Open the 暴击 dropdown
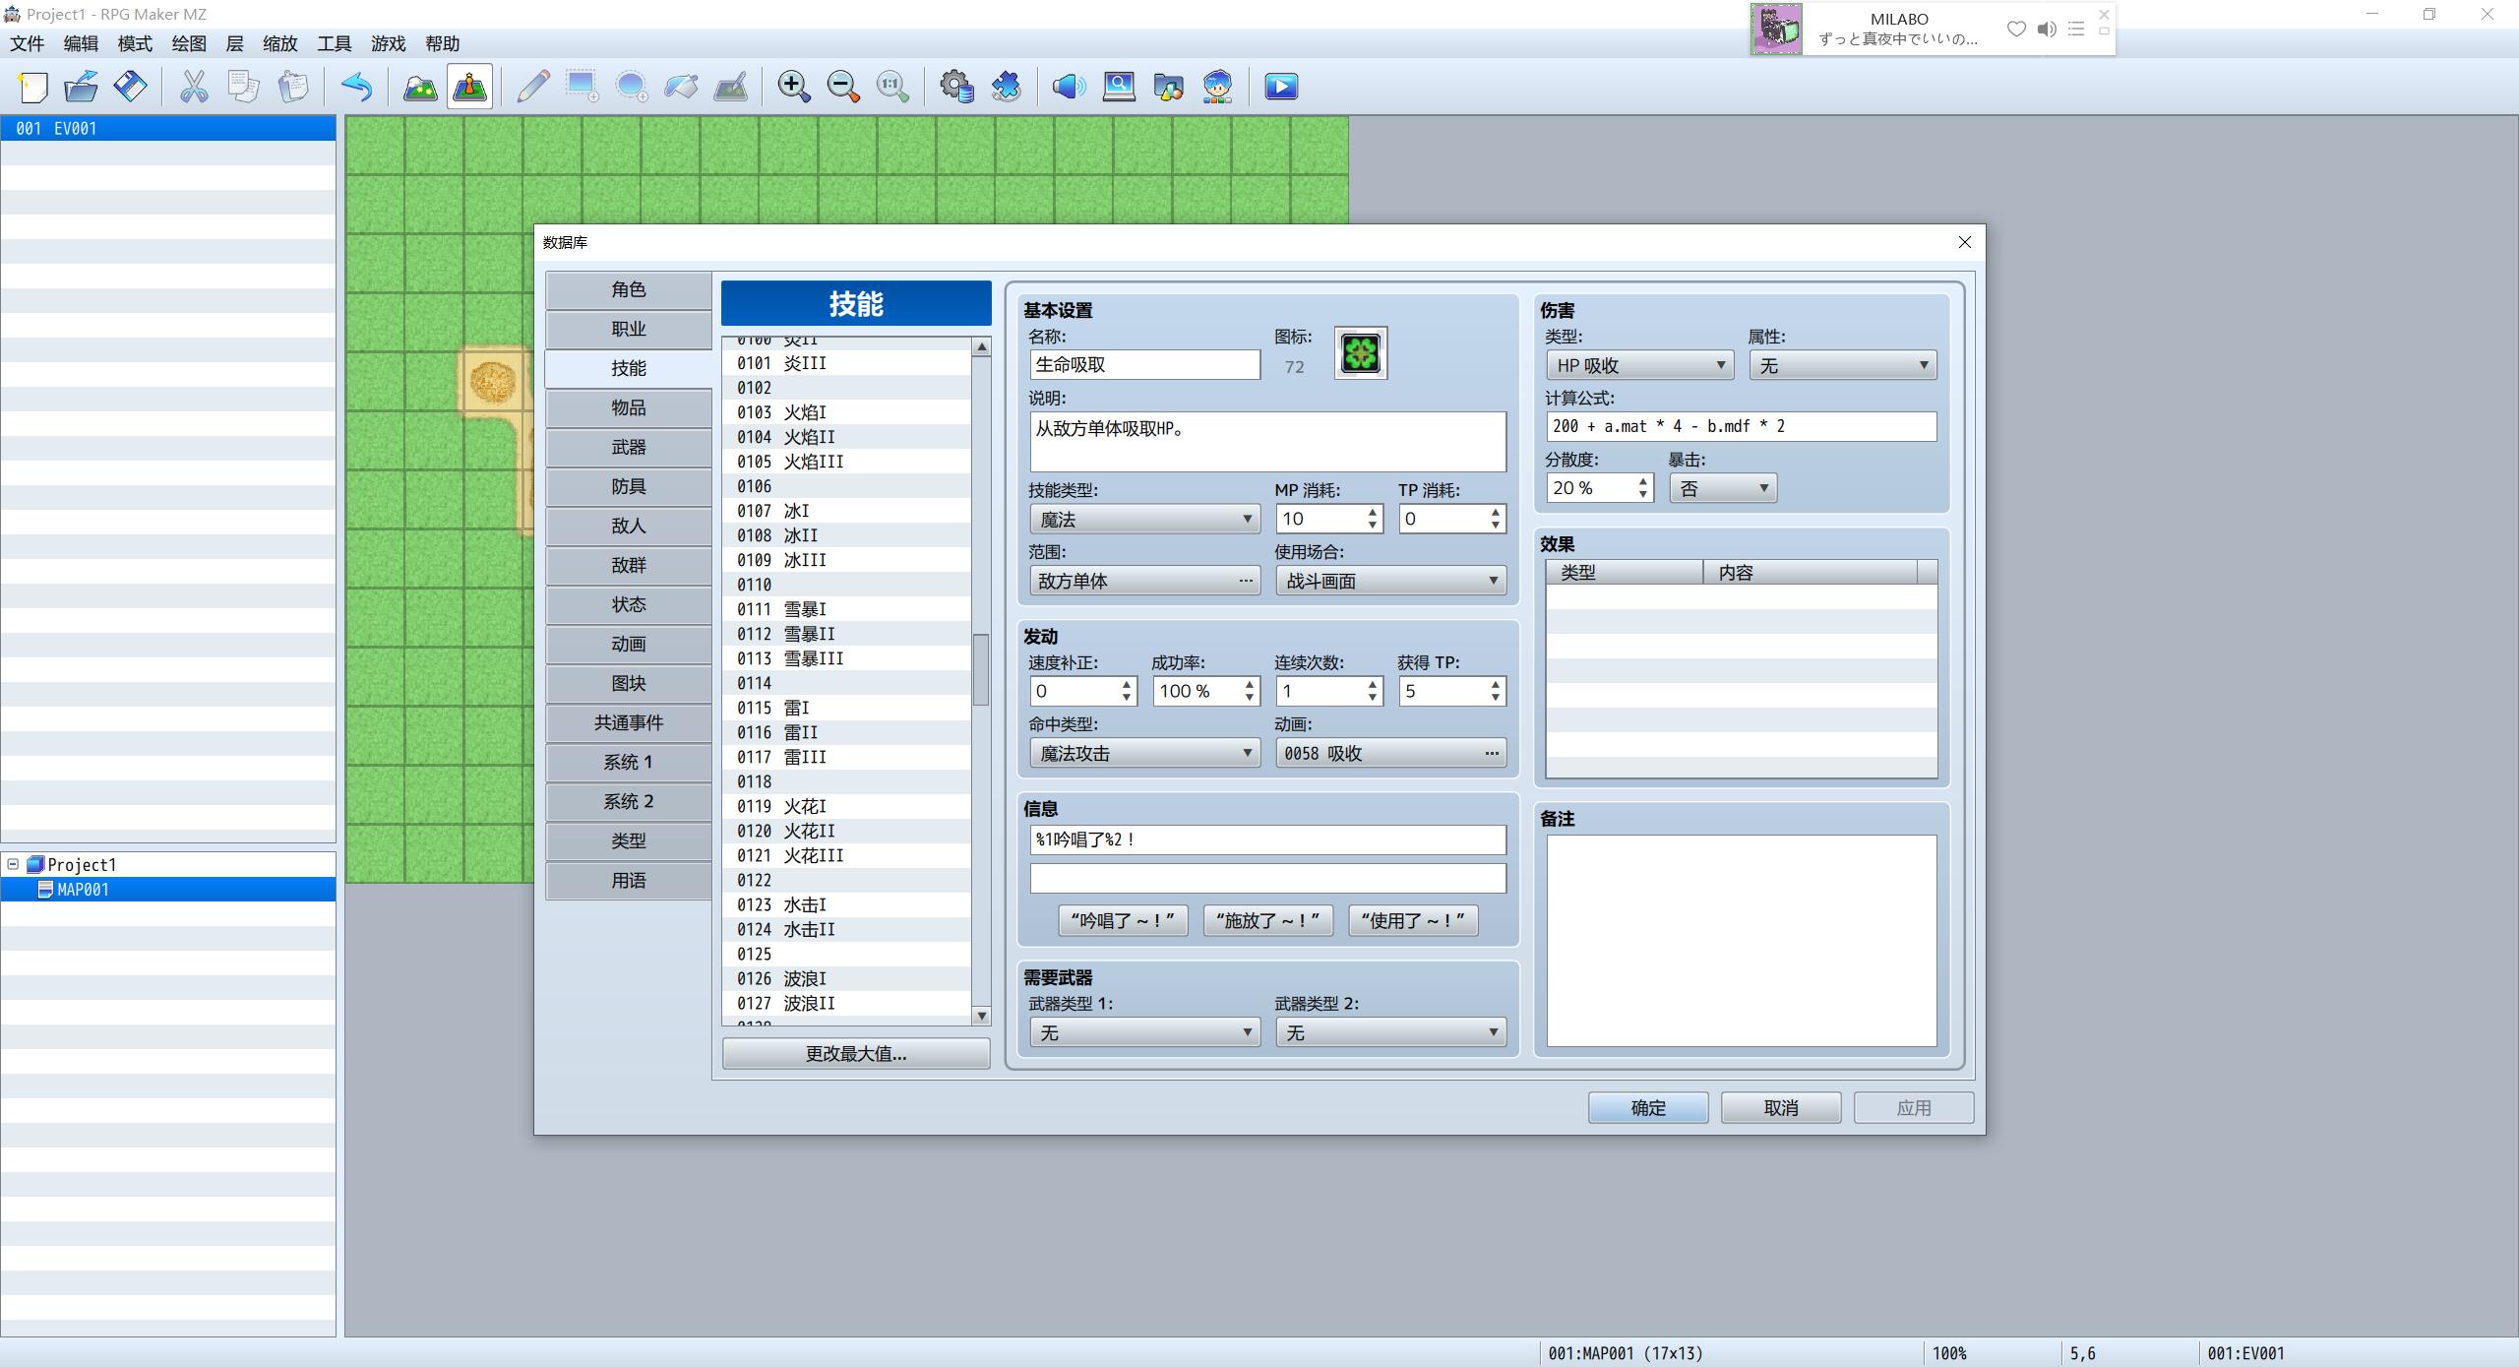This screenshot has width=2519, height=1367. (x=1723, y=488)
